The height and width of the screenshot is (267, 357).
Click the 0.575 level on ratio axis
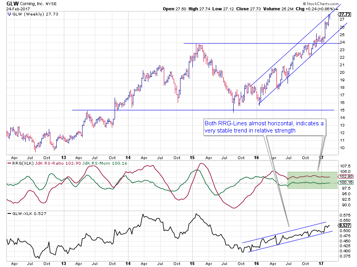pyautogui.click(x=345, y=215)
